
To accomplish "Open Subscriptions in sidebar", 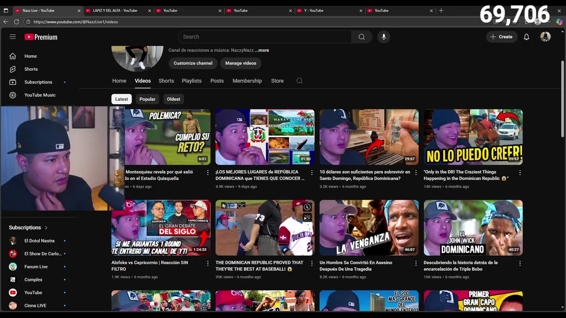I will pos(38,82).
